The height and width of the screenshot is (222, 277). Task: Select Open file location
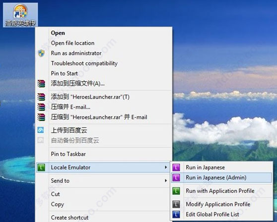103,43
